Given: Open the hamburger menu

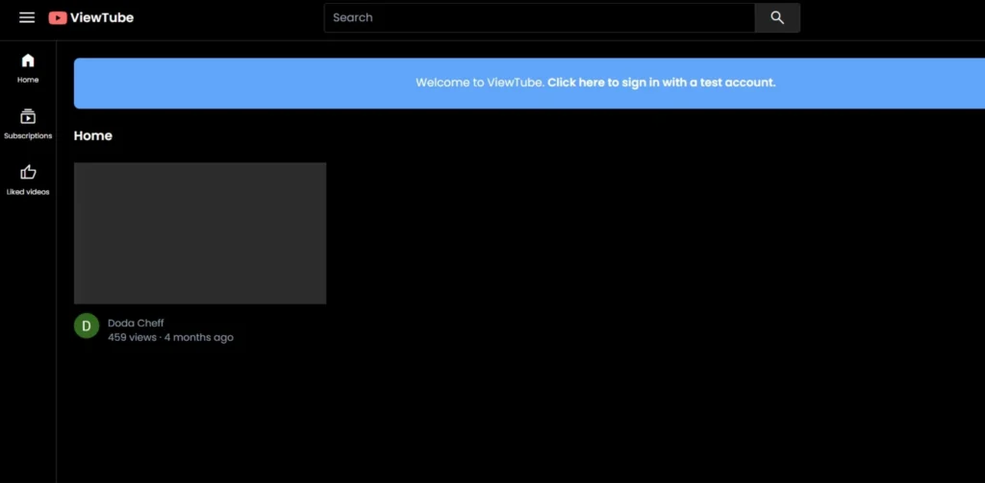Looking at the screenshot, I should pos(27,17).
